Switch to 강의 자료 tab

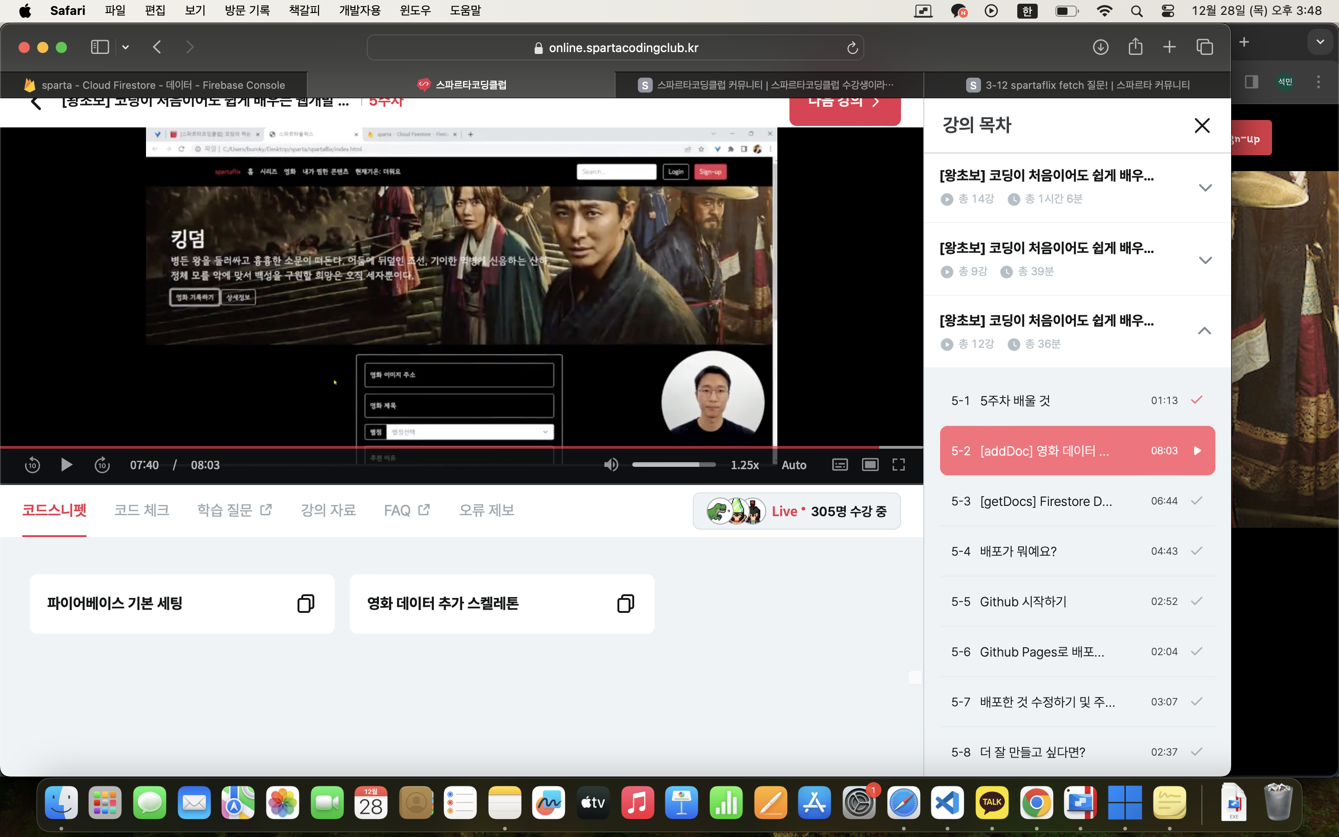(328, 511)
